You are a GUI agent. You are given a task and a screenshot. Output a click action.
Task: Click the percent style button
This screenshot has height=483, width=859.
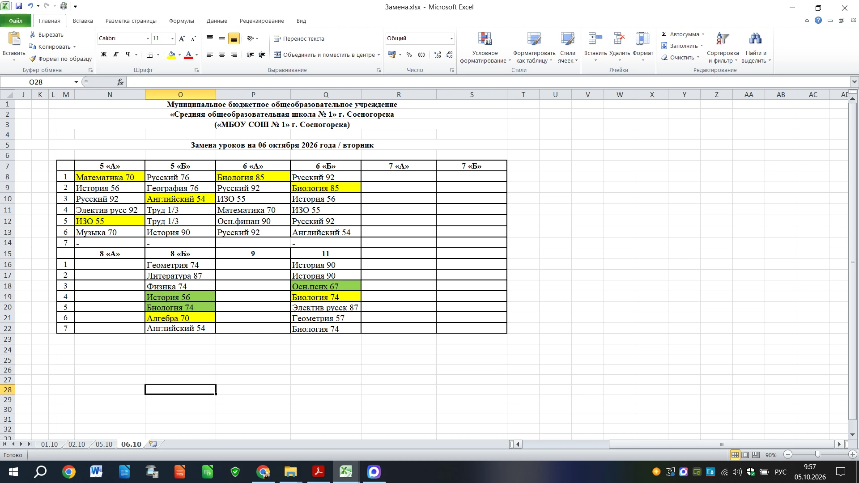pyautogui.click(x=409, y=55)
